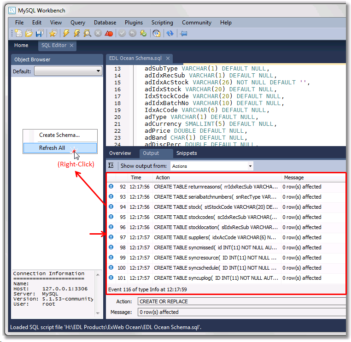
Task: Click the Explain query magnifier icon
Action: pos(87,33)
